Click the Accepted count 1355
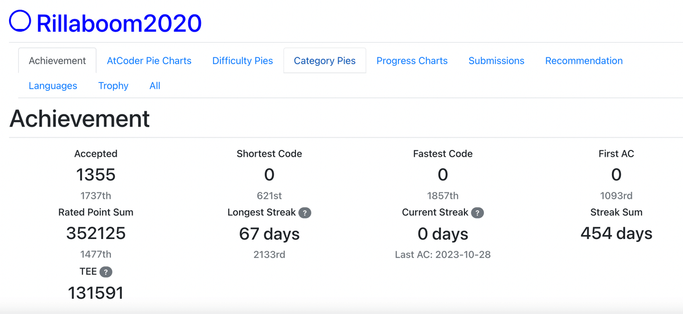The image size is (683, 314). 96,175
